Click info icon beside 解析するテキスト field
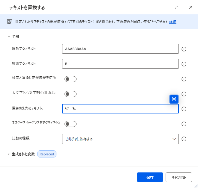Viewport: 198px width, 188px height. pos(184,49)
